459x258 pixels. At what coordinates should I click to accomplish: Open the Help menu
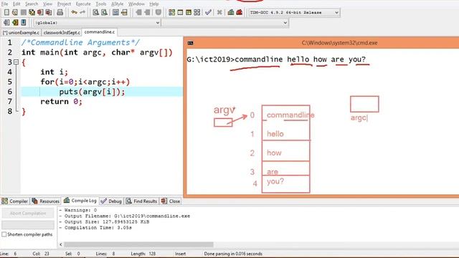coord(153,4)
